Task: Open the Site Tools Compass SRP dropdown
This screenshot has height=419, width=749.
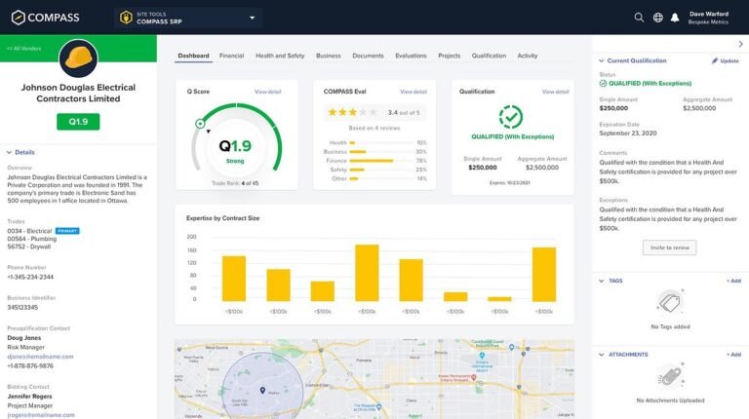Action: [187, 18]
